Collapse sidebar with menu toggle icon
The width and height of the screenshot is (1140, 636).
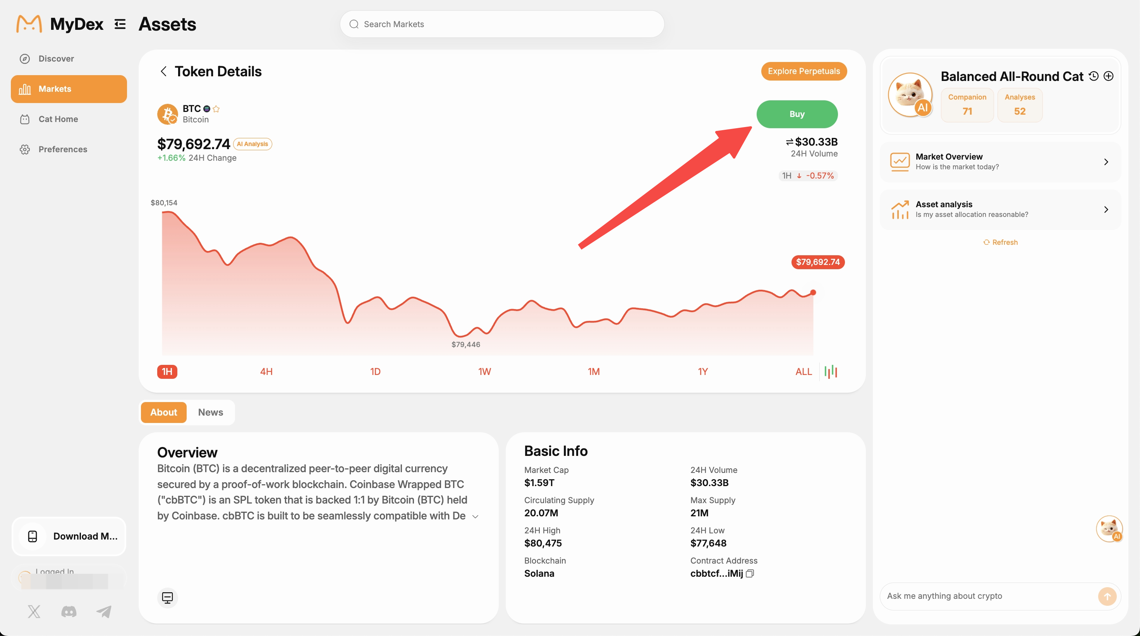click(120, 24)
